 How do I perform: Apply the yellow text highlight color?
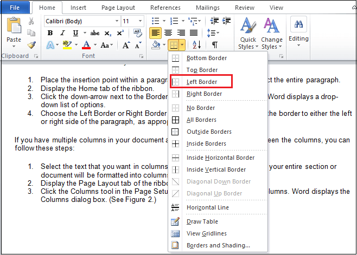pyautogui.click(x=67, y=45)
